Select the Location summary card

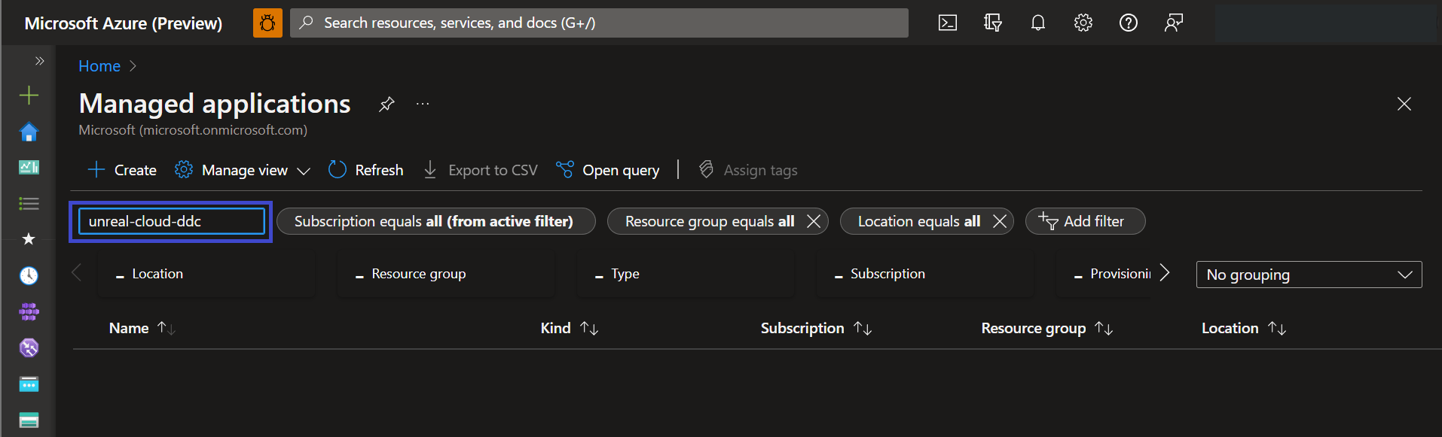(x=206, y=274)
